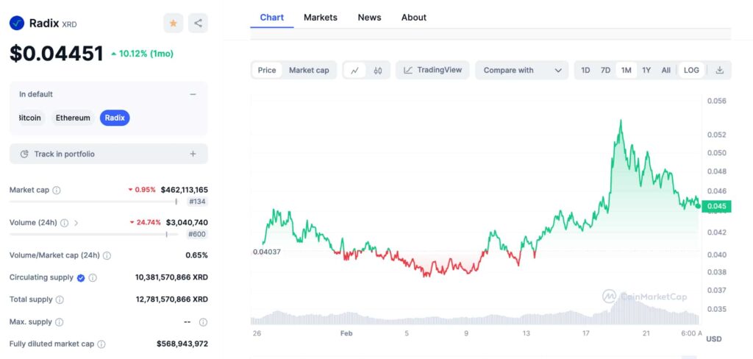Click the 0.65% volume/market cap value
Viewport: 753px width, 359px height.
tap(197, 255)
